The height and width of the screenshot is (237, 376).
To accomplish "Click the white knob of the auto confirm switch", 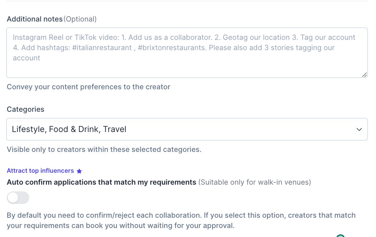I will click(13, 198).
